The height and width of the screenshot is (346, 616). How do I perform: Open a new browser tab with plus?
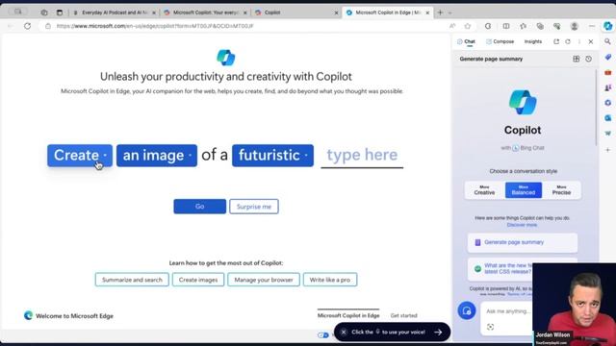point(440,12)
